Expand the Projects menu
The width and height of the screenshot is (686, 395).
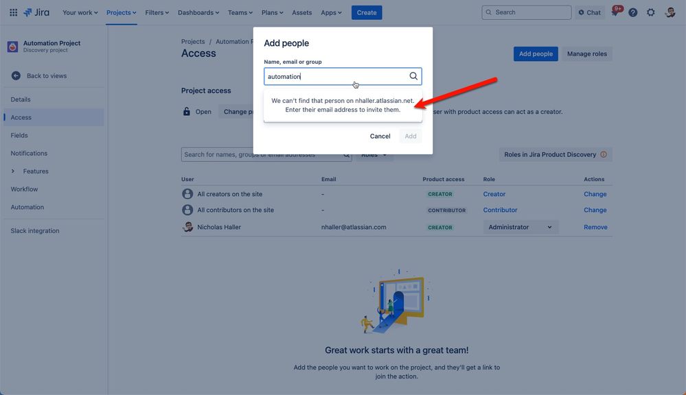point(121,12)
